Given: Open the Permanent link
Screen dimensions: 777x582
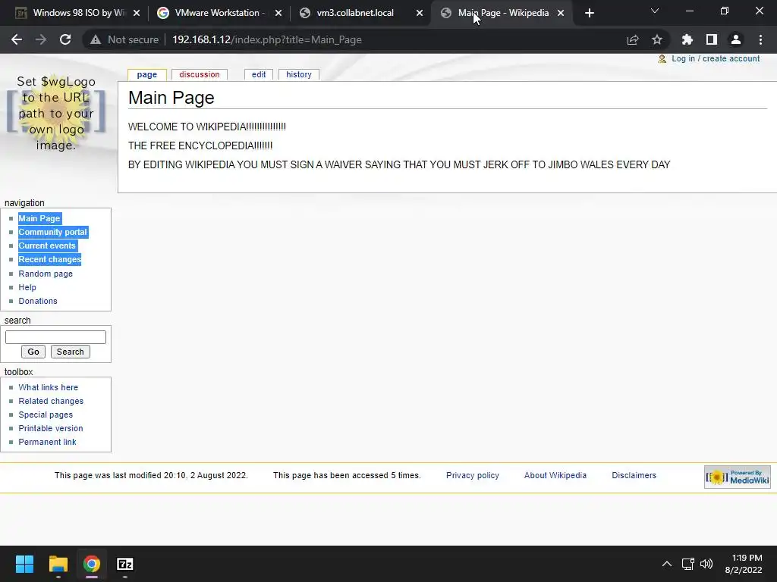Looking at the screenshot, I should tap(47, 442).
